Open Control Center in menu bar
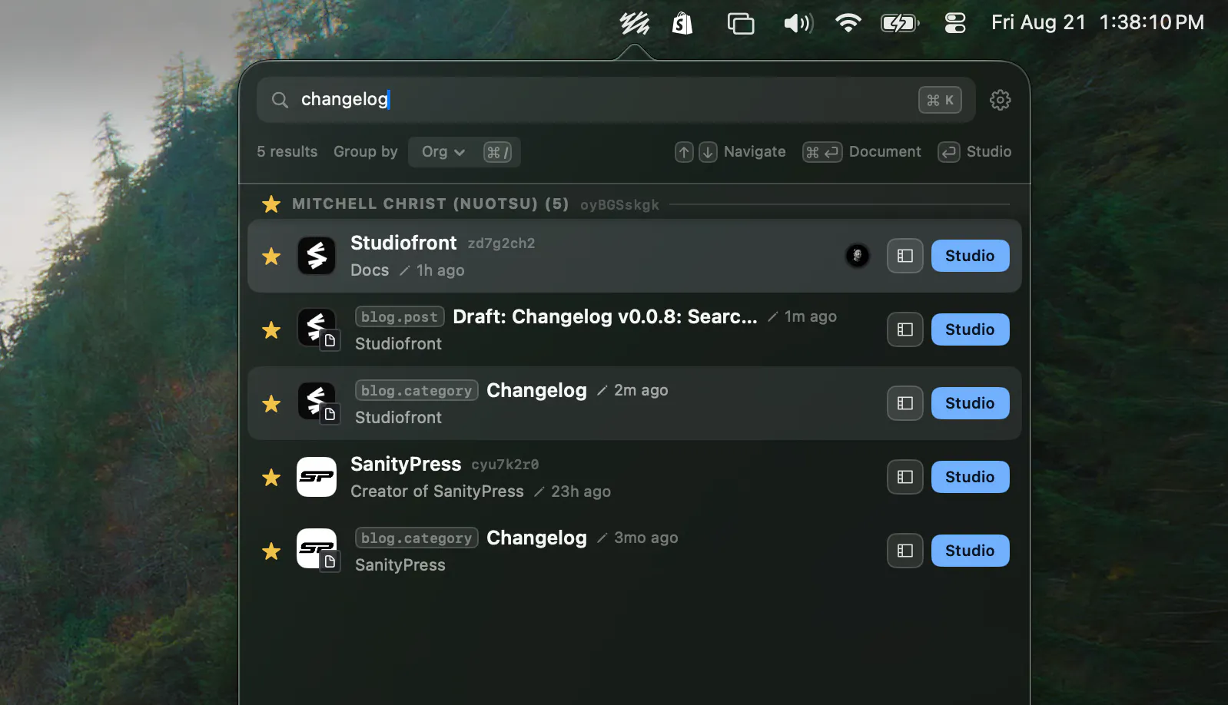This screenshot has height=705, width=1228. [955, 23]
